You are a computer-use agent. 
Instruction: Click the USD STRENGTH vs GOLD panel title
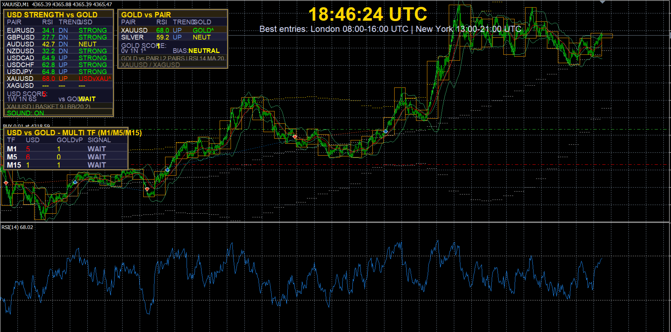point(52,15)
